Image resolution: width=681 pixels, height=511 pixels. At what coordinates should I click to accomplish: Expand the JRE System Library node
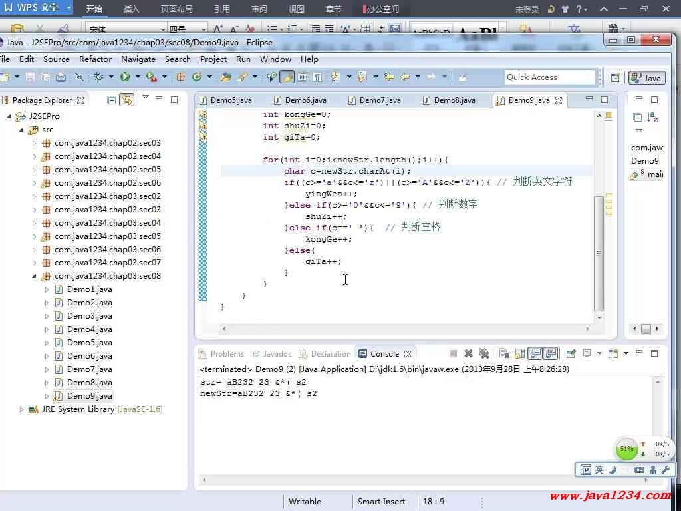(22, 409)
